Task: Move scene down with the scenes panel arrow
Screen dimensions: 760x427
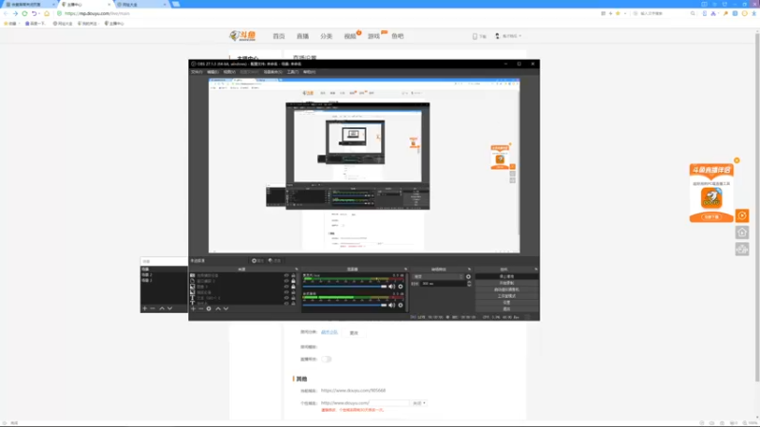Action: [x=170, y=308]
